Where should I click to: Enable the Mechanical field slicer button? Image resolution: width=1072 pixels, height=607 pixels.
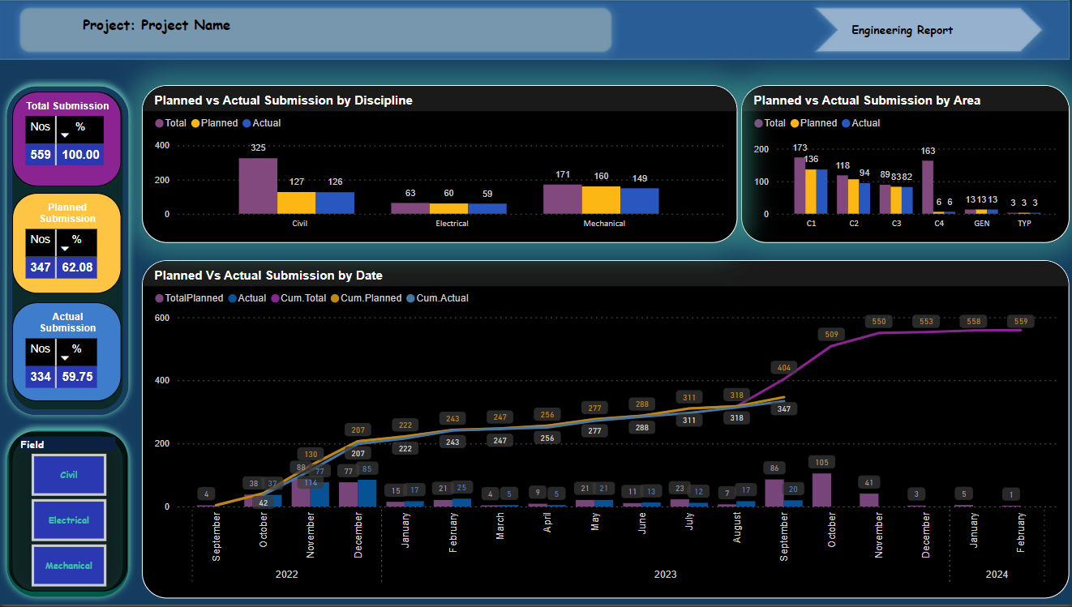point(69,566)
